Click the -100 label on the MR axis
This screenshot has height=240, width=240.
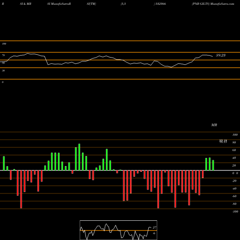coord(235,212)
